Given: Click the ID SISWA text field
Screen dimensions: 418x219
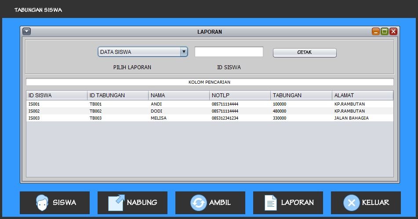Looking at the screenshot, I should [x=229, y=52].
